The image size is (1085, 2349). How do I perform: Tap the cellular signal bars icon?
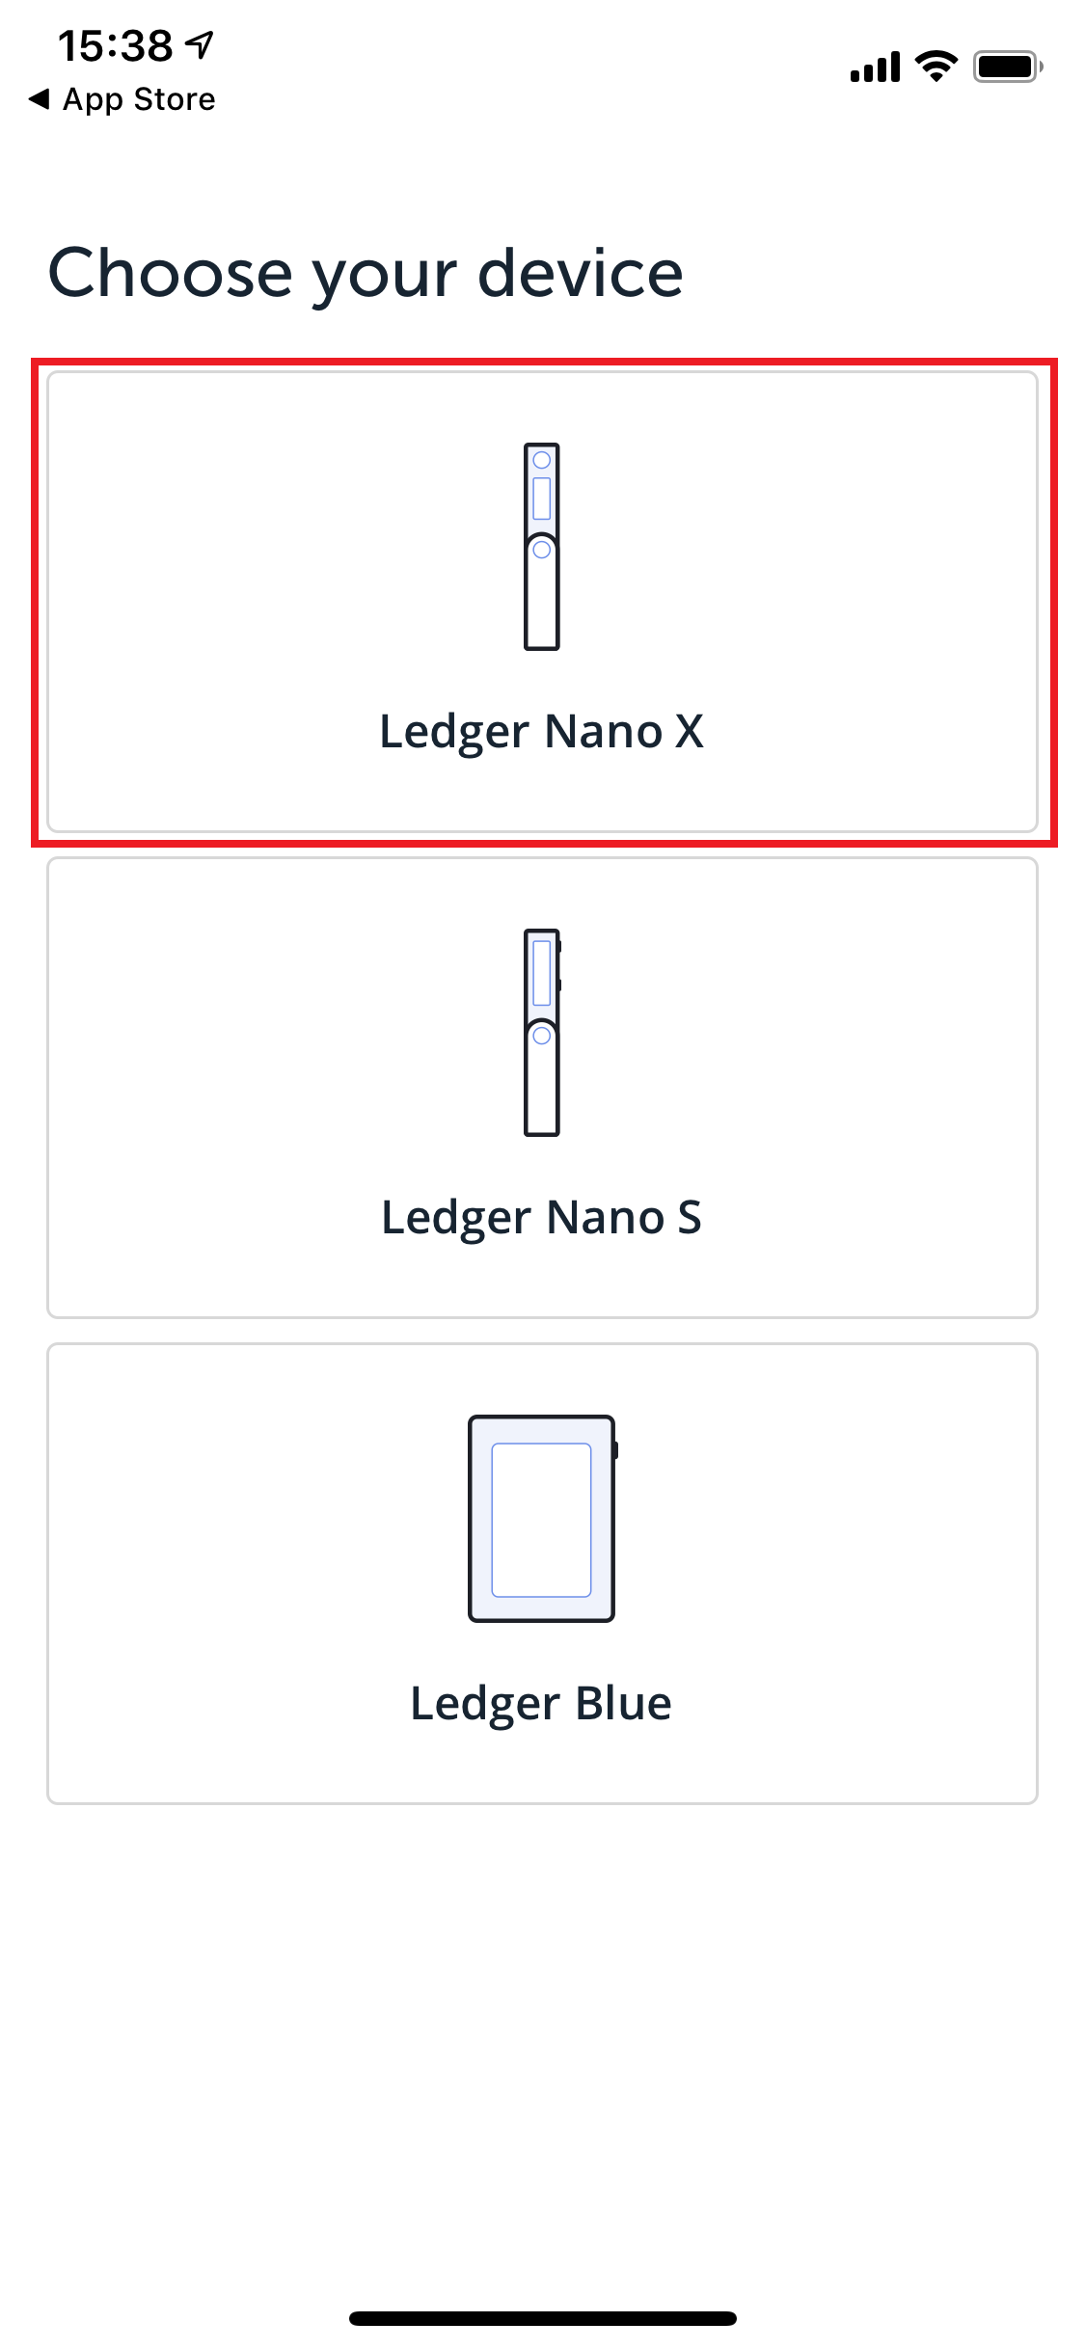click(x=875, y=67)
